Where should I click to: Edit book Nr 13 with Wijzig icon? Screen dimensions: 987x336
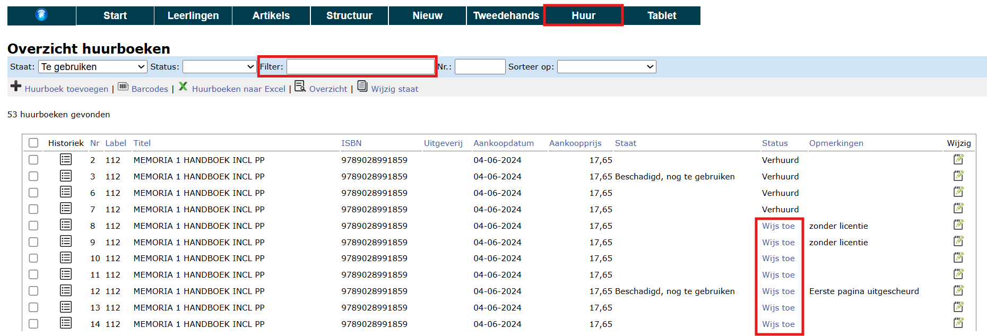tap(958, 307)
